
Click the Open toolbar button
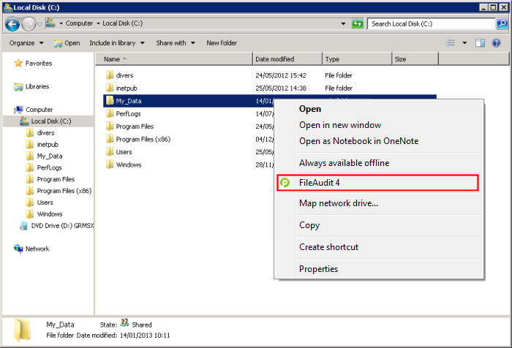[67, 43]
